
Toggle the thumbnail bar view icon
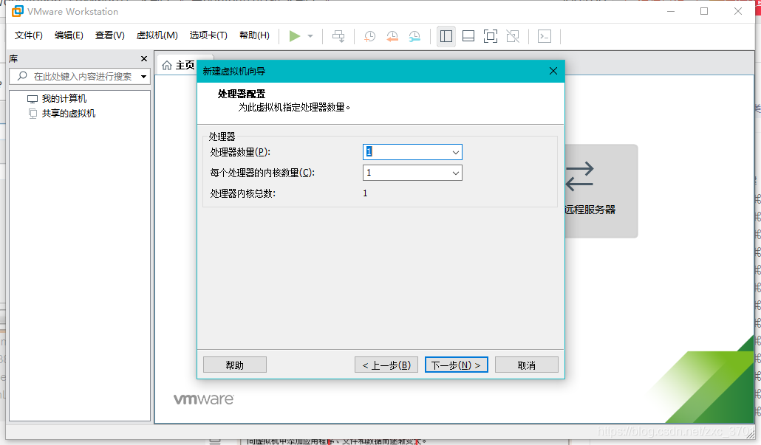point(468,36)
